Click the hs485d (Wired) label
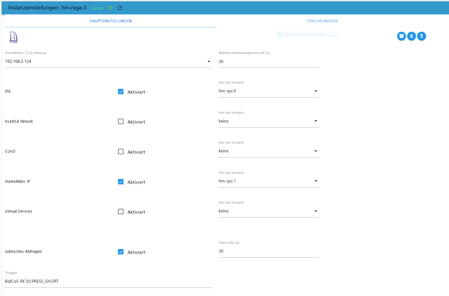Screen dimensions: 449x296 pyautogui.click(x=19, y=121)
